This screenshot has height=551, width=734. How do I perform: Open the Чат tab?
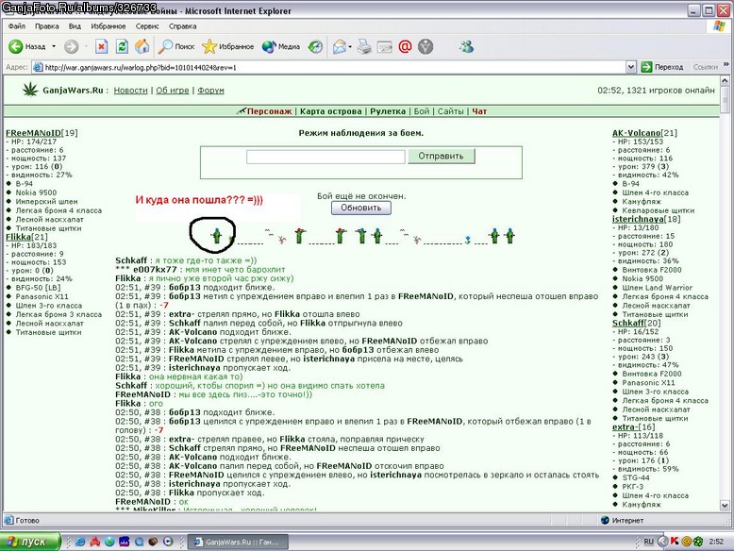(479, 111)
